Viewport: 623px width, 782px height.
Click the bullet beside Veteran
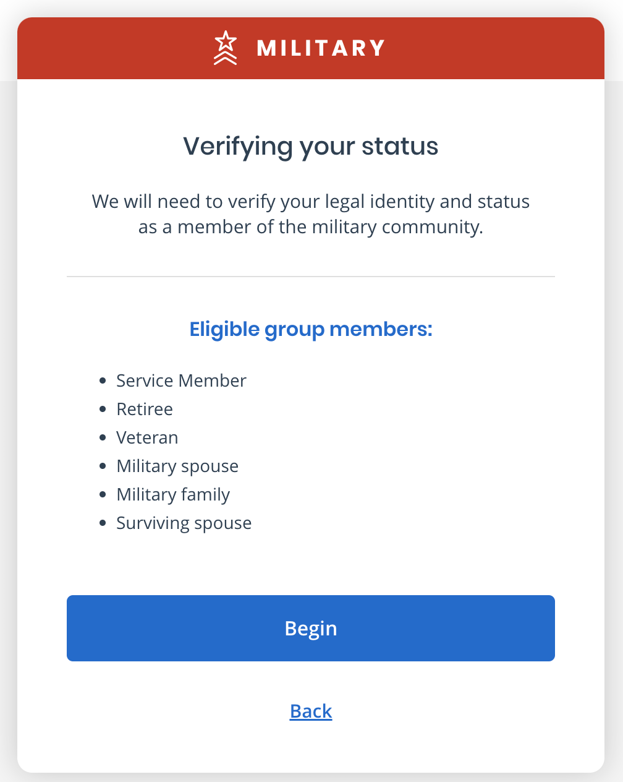click(103, 438)
